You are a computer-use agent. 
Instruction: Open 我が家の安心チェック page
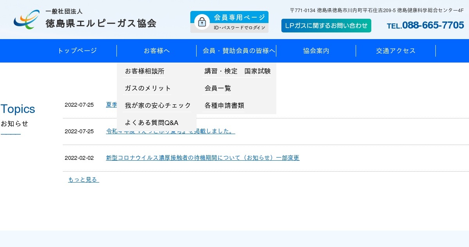pos(158,105)
